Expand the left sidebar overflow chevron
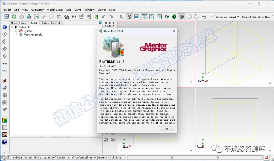This screenshot has height=161, width=274. tap(5, 152)
